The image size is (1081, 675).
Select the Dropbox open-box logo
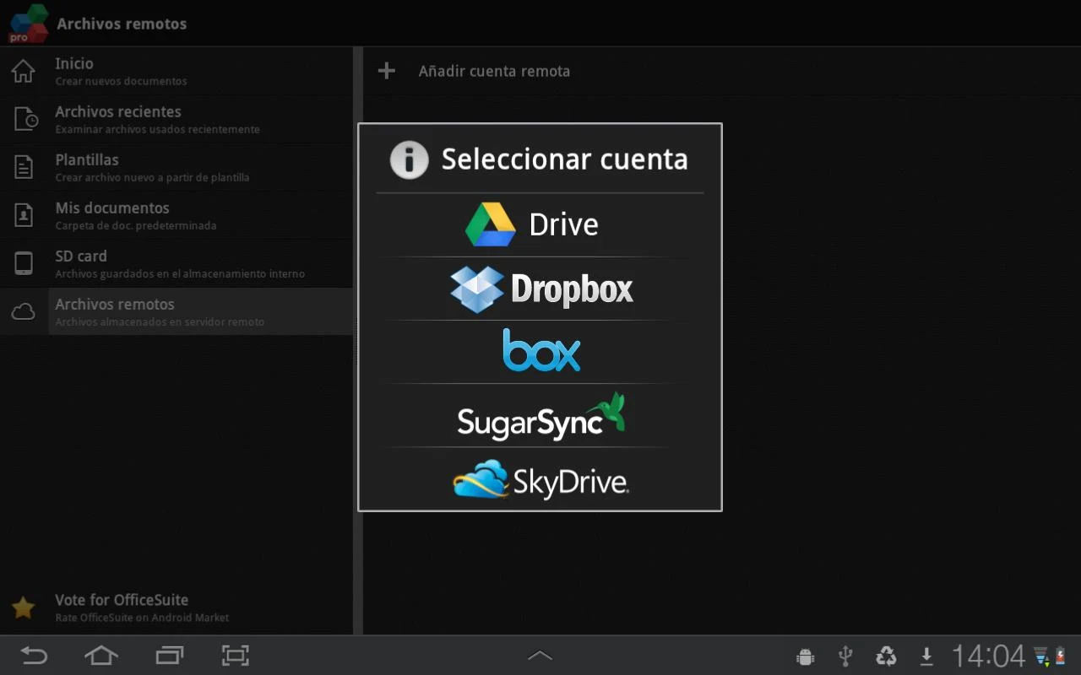(x=477, y=289)
